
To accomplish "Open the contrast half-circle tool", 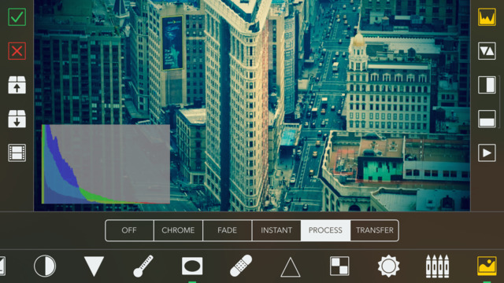I will 45,266.
